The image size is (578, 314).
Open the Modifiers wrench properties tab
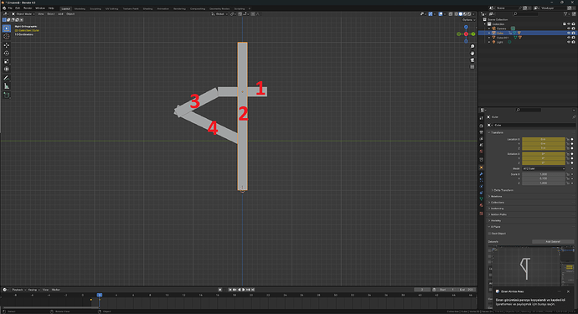tap(482, 173)
